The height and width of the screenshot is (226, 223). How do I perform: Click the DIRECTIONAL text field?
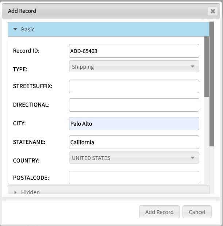(134, 105)
